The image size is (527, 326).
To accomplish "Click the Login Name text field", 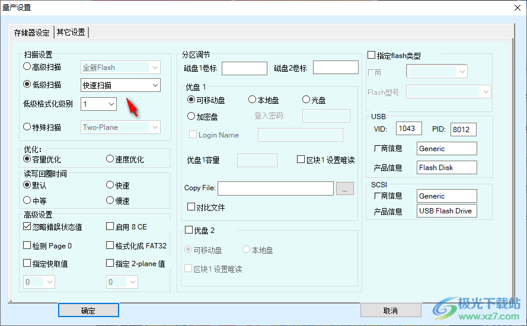I will click(x=301, y=135).
